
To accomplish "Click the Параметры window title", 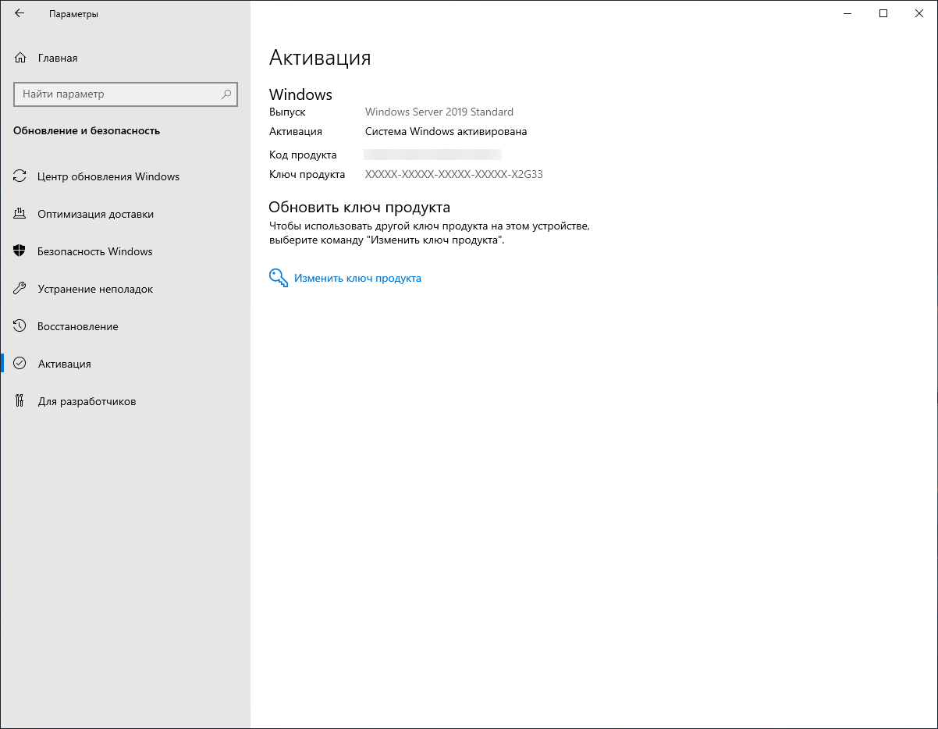I will pos(73,14).
